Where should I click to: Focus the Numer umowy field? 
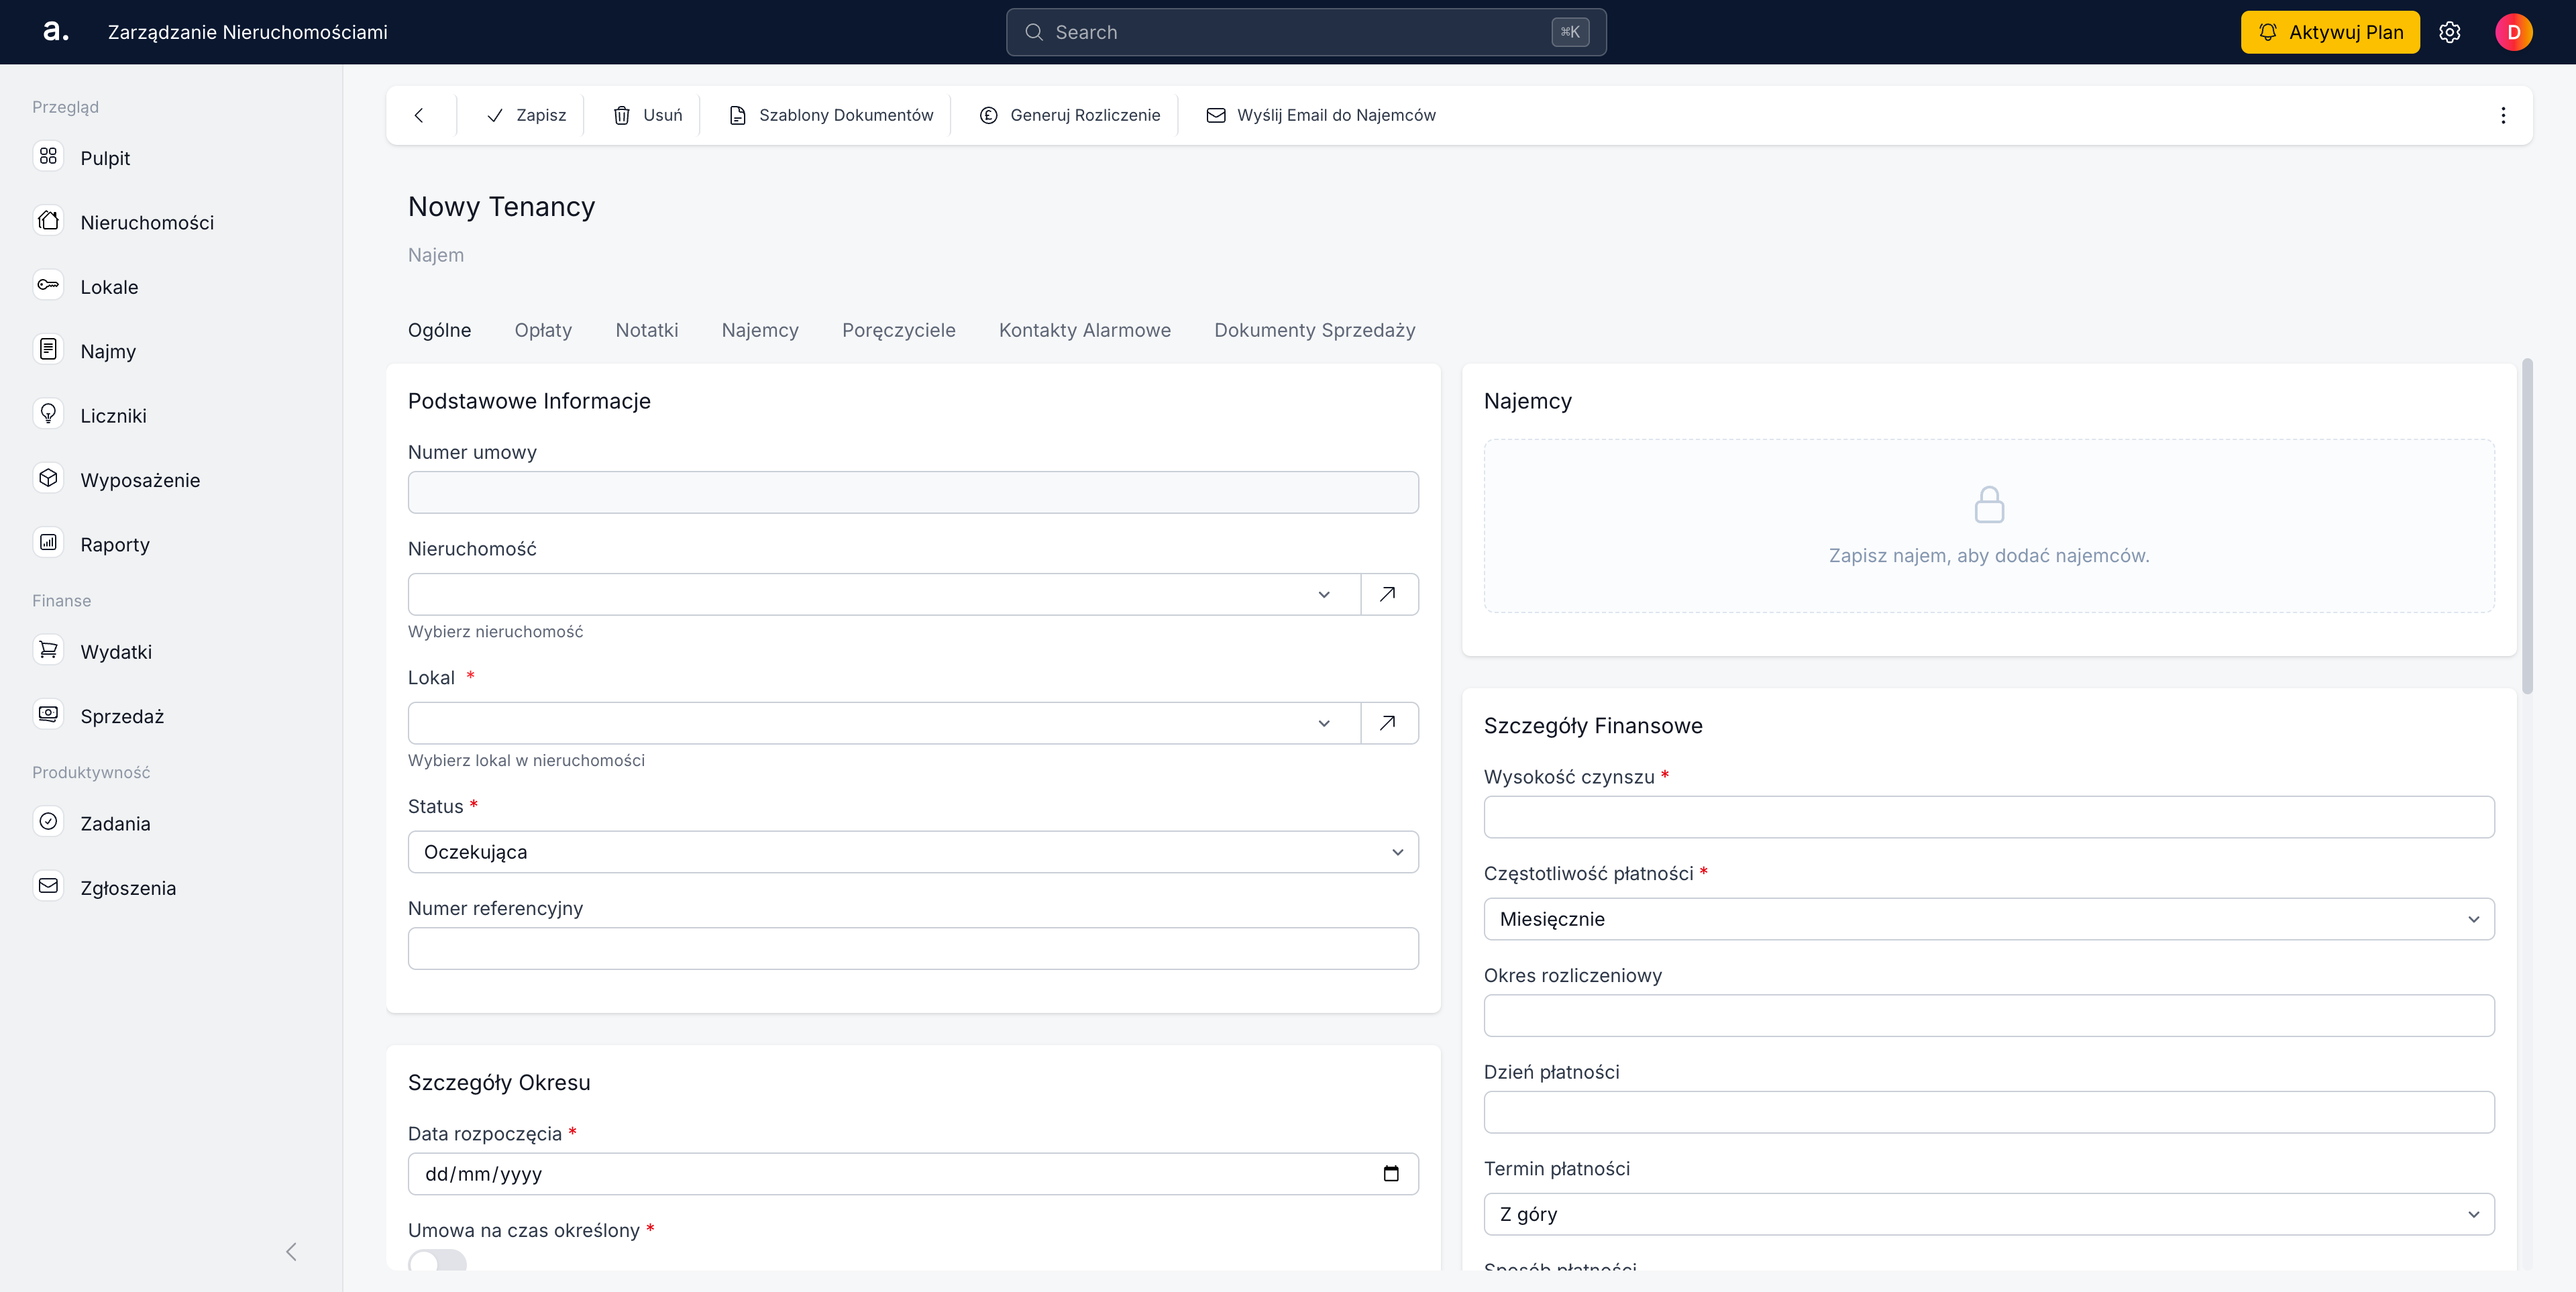pyautogui.click(x=913, y=492)
